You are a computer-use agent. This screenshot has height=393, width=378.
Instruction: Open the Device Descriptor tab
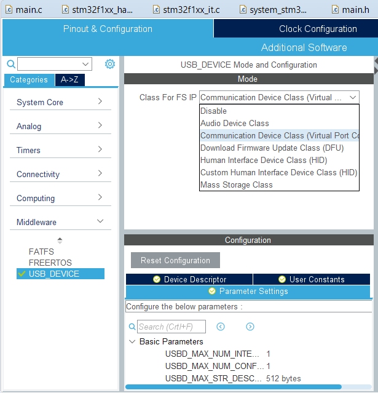coord(189,279)
